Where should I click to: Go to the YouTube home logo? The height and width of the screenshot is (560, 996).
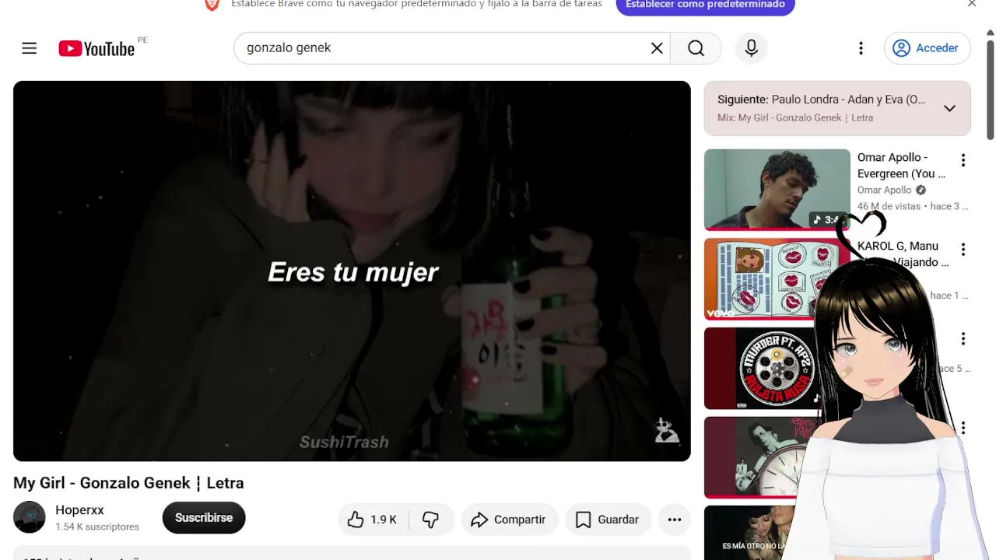96,48
